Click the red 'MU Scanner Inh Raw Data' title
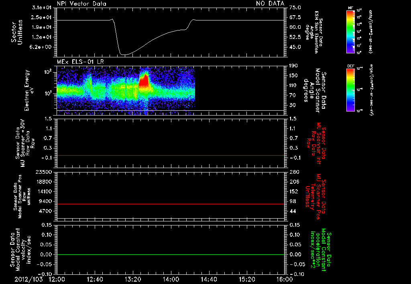The height and width of the screenshot is (284, 411). click(316, 143)
